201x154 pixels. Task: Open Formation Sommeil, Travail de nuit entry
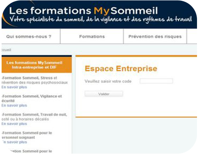point(34,117)
